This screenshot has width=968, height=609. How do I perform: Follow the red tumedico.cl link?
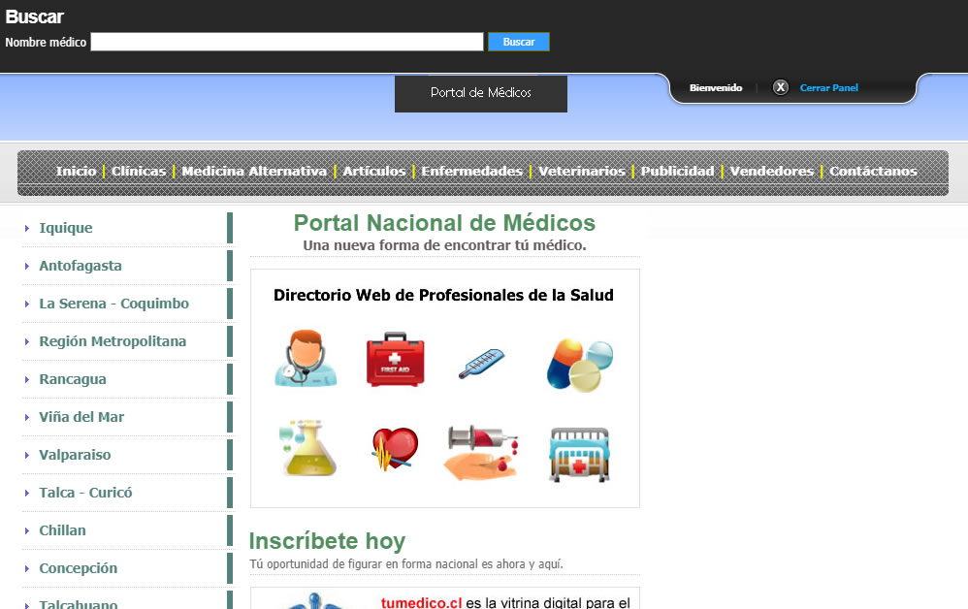(x=421, y=602)
